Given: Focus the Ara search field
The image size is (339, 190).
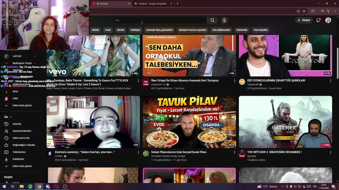Looking at the screenshot, I should pyautogui.click(x=159, y=20).
